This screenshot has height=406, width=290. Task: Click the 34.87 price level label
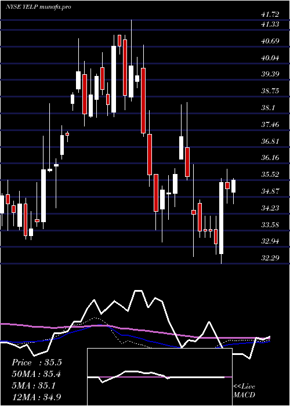[270, 191]
